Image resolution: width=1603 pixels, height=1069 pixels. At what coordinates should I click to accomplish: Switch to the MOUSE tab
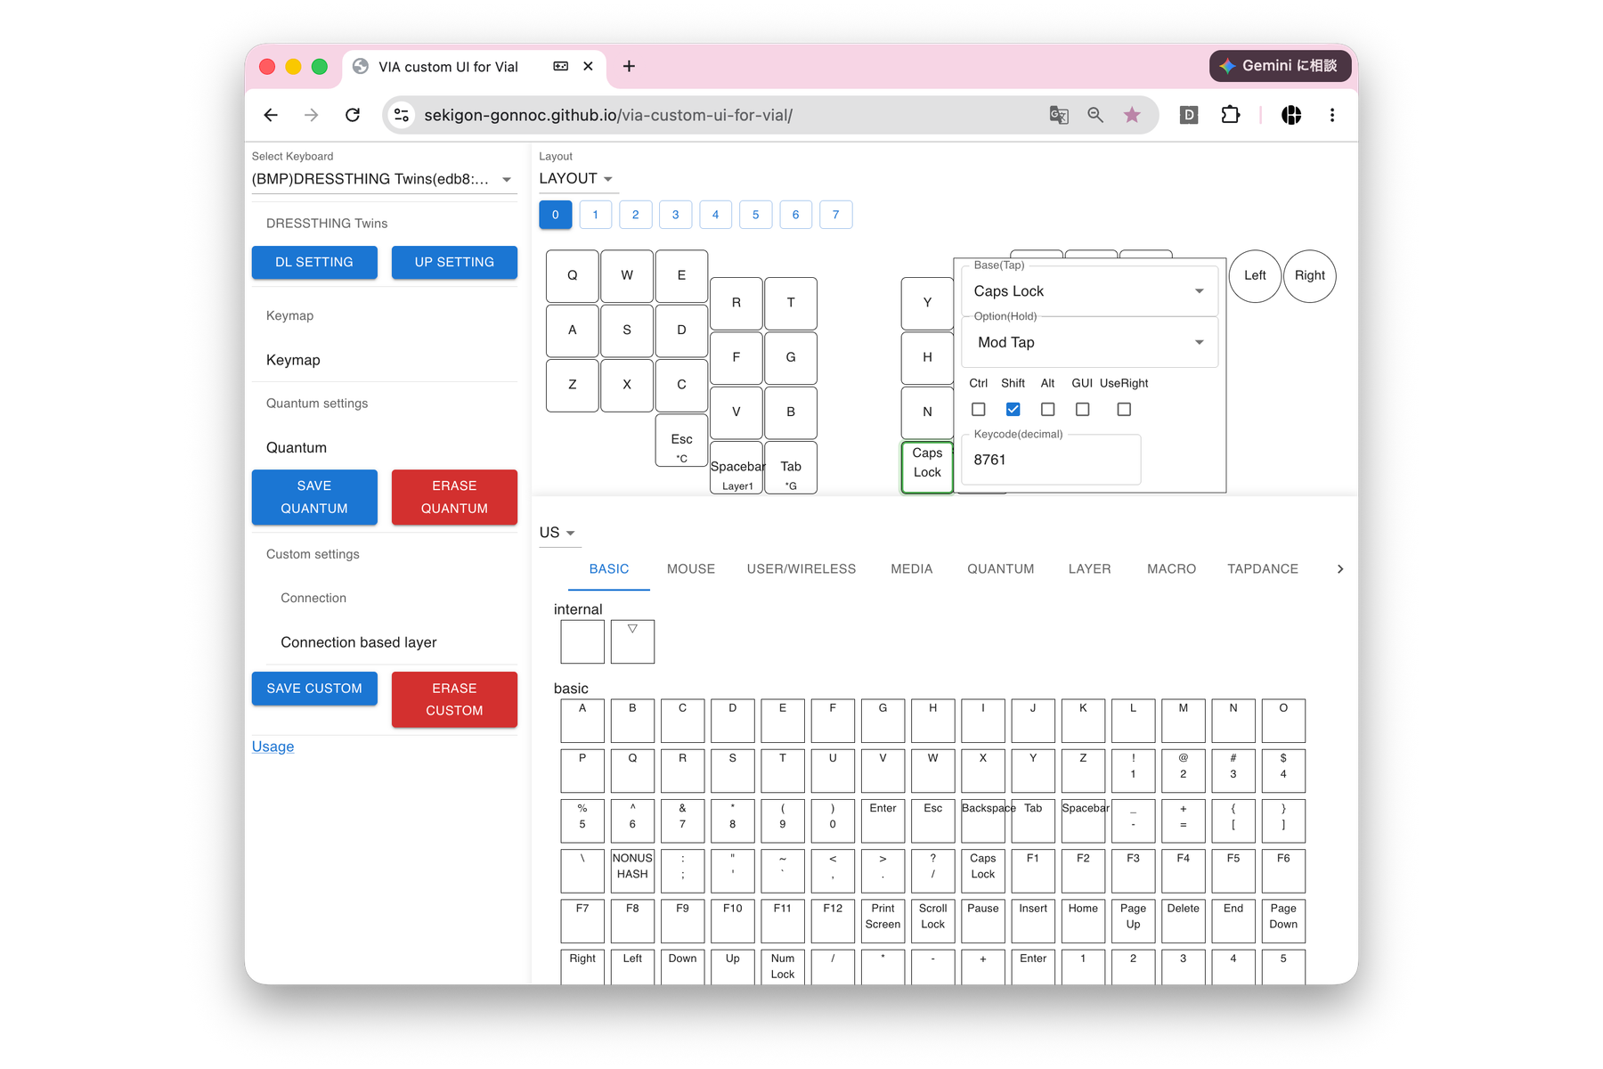click(691, 569)
